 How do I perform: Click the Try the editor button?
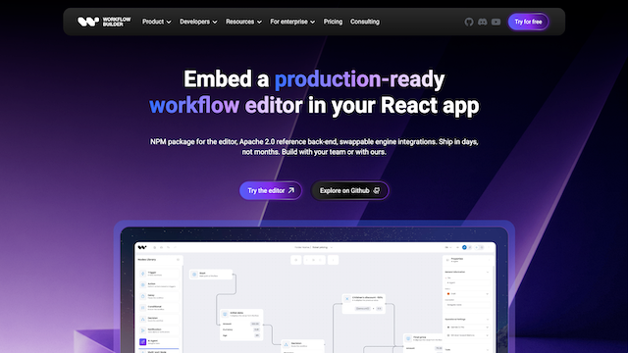tap(271, 190)
